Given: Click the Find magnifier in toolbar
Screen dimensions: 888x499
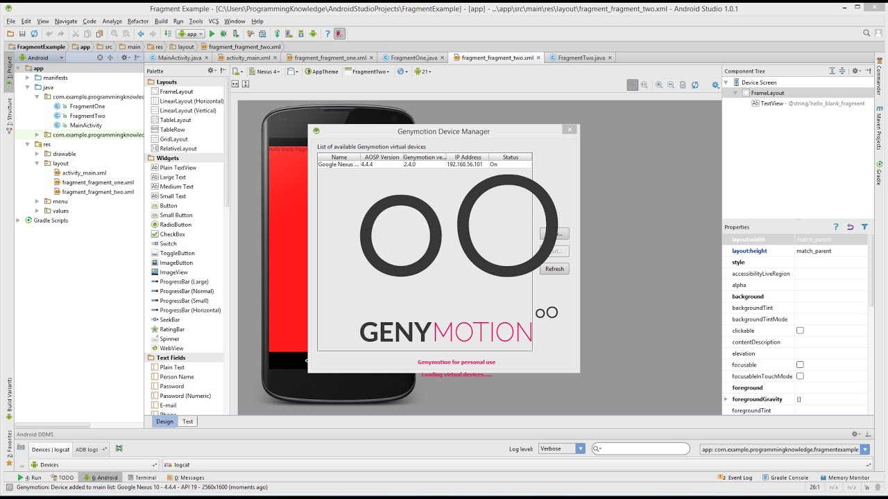Looking at the screenshot, I should (x=114, y=33).
